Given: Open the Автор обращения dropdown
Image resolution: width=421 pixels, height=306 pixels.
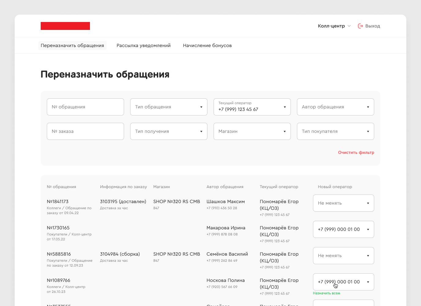Looking at the screenshot, I should coord(335,107).
